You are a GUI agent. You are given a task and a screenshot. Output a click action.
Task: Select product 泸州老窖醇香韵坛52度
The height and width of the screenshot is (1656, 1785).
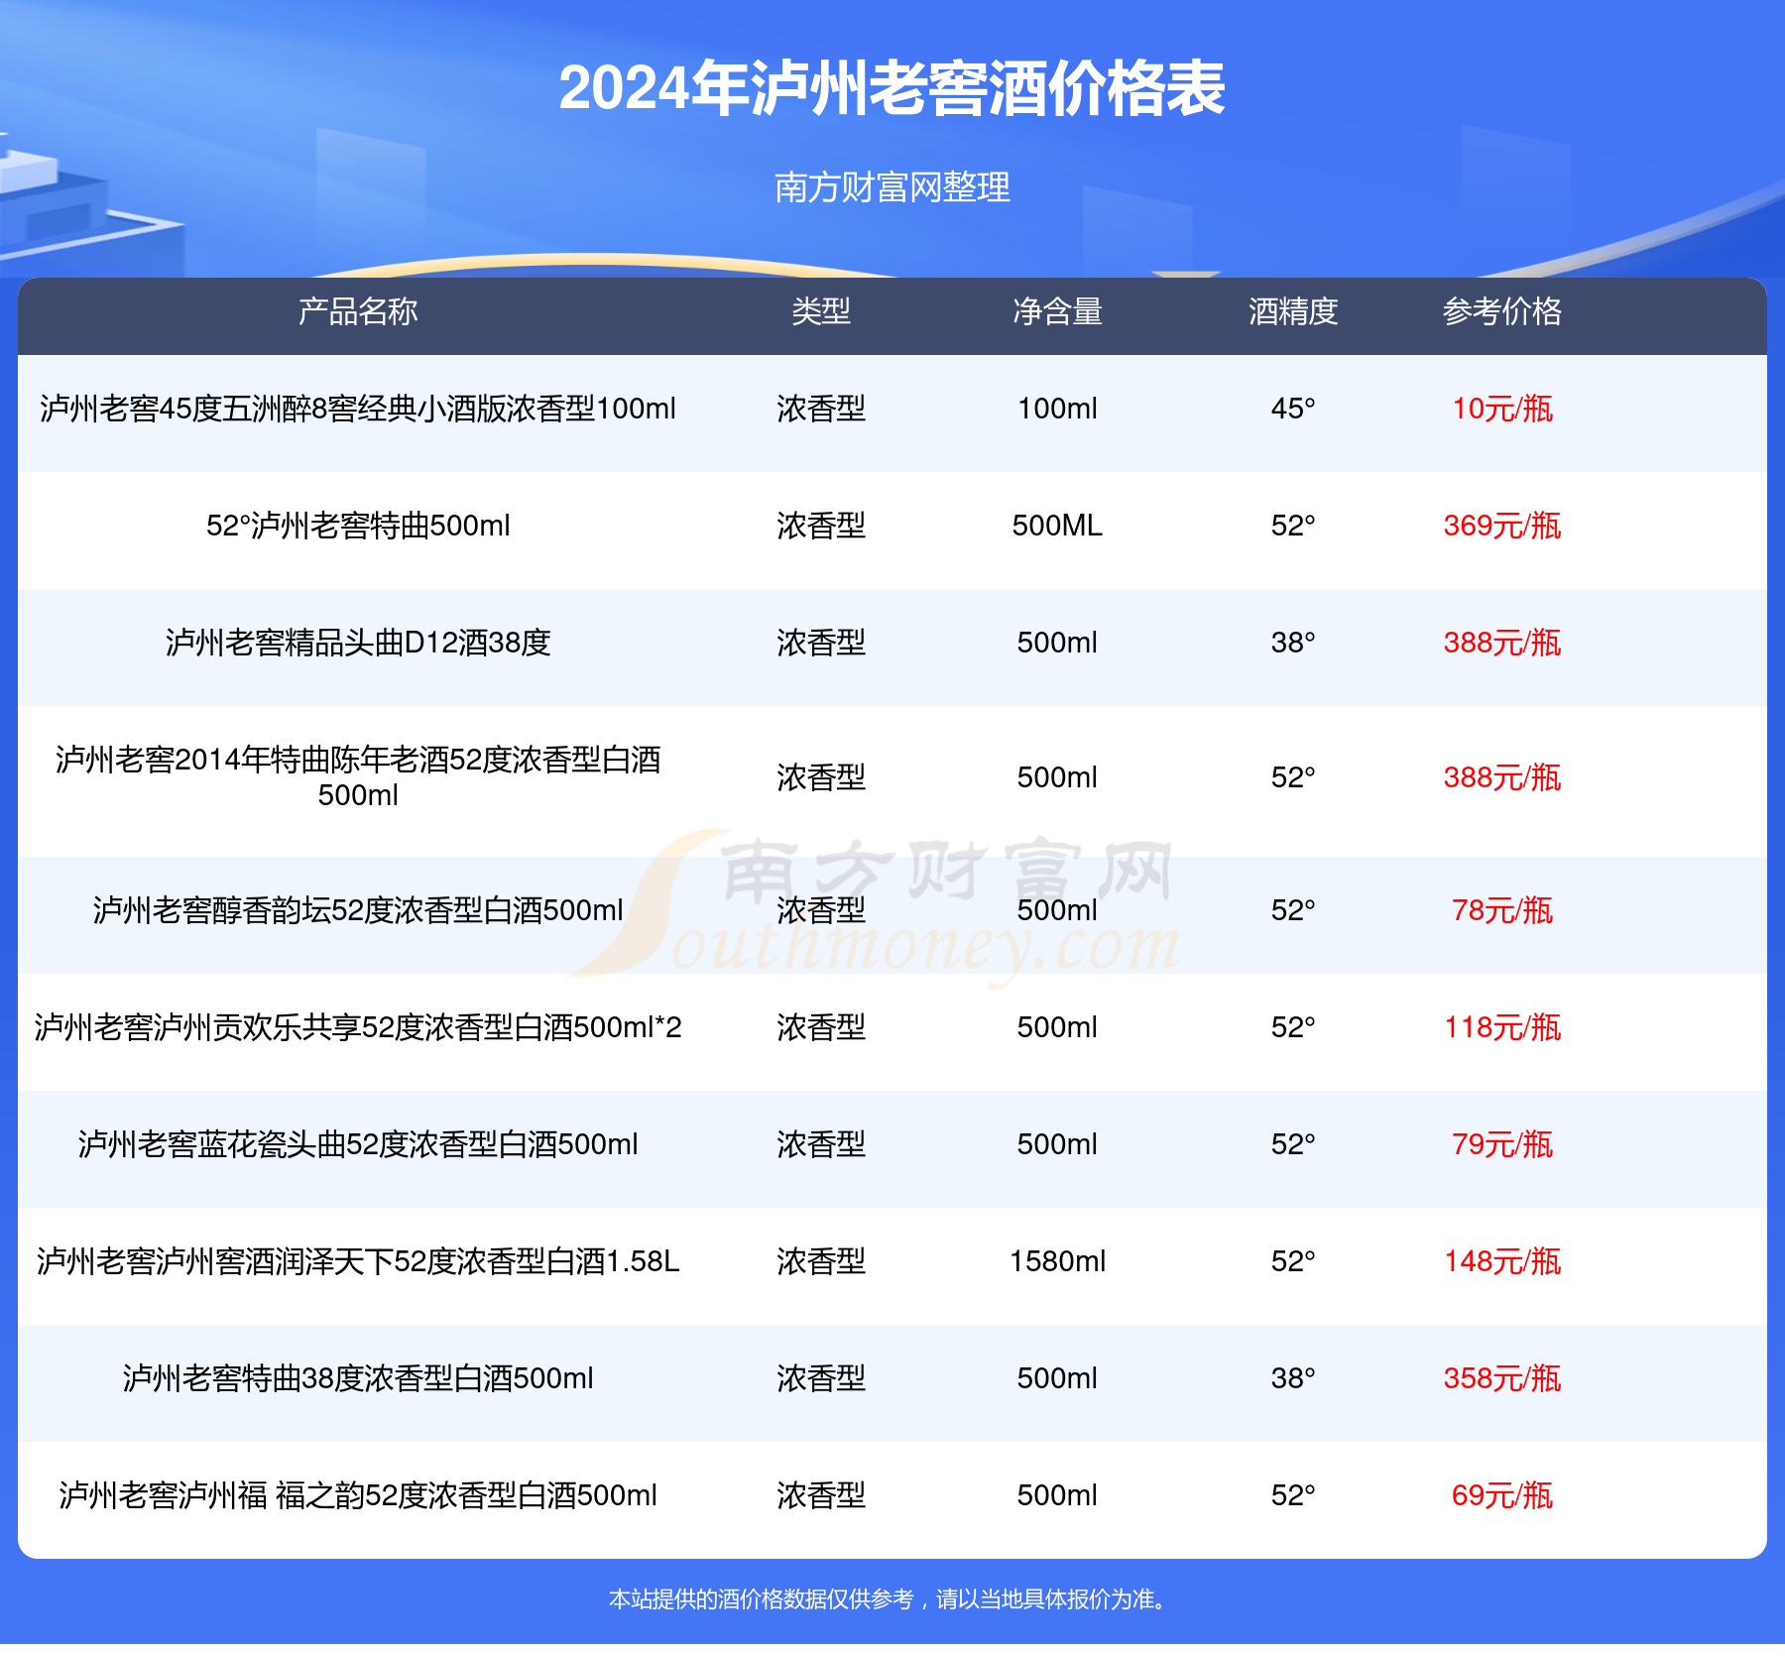[358, 910]
